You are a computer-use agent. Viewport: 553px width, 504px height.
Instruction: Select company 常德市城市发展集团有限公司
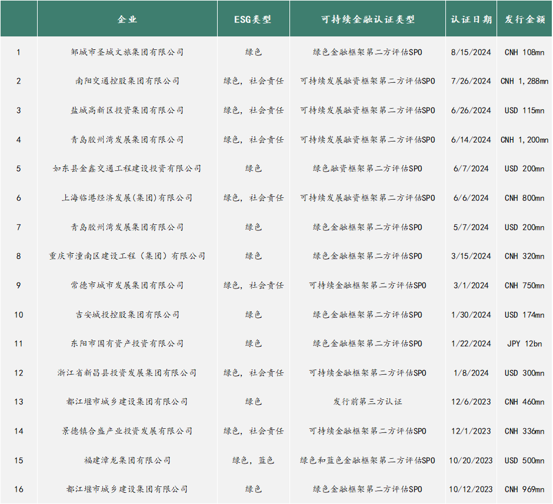(x=127, y=285)
